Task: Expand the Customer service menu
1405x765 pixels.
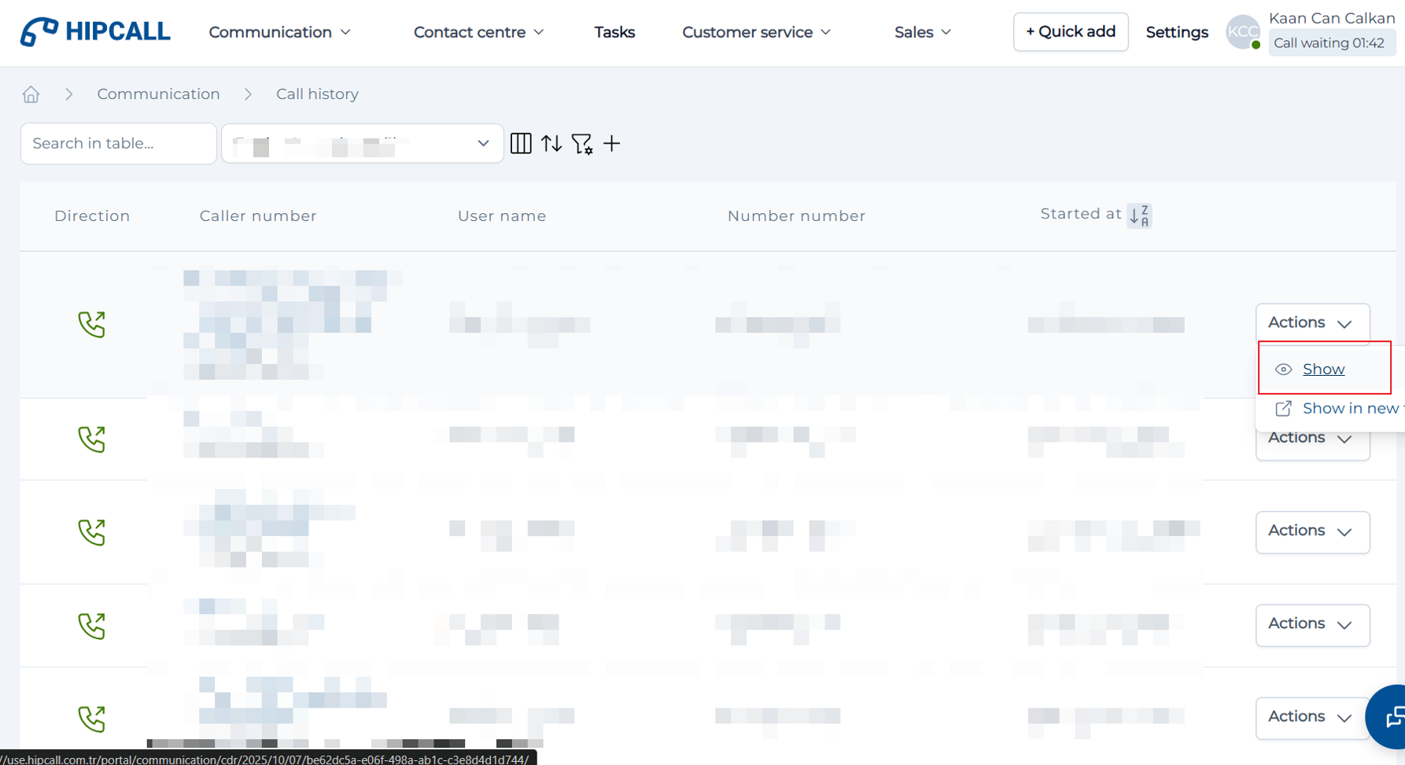Action: click(x=756, y=32)
